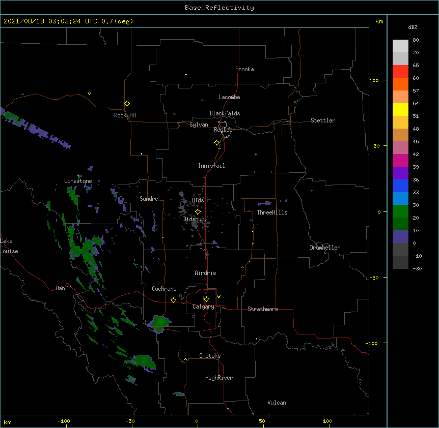Click the Banff label
Image resolution: width=439 pixels, height=428 pixels.
click(63, 288)
